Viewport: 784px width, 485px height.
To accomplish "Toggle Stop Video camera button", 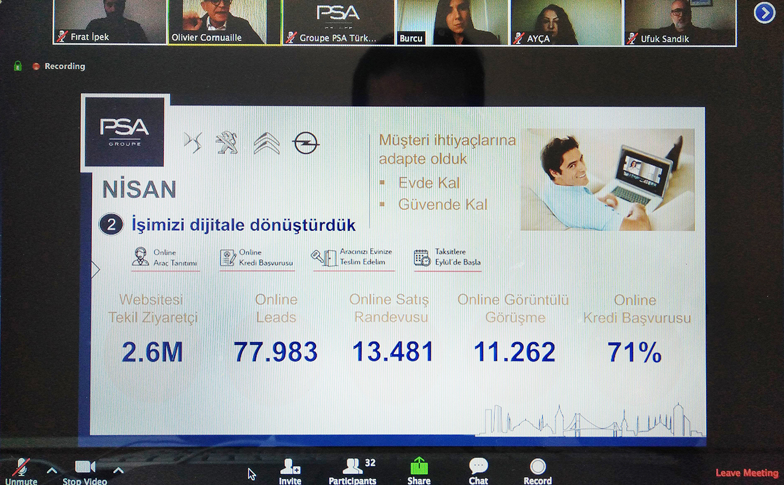I will point(85,469).
